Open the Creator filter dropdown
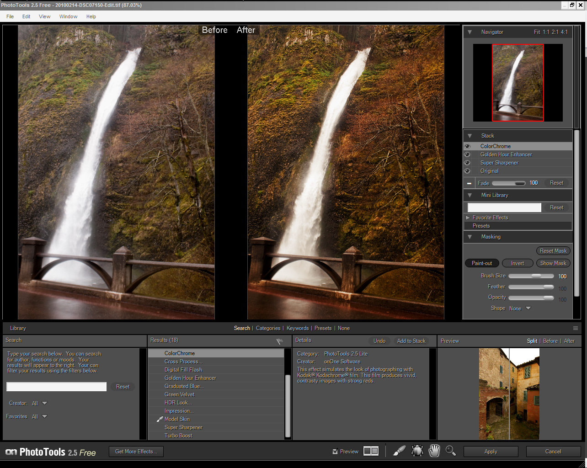587x468 pixels. pos(44,403)
